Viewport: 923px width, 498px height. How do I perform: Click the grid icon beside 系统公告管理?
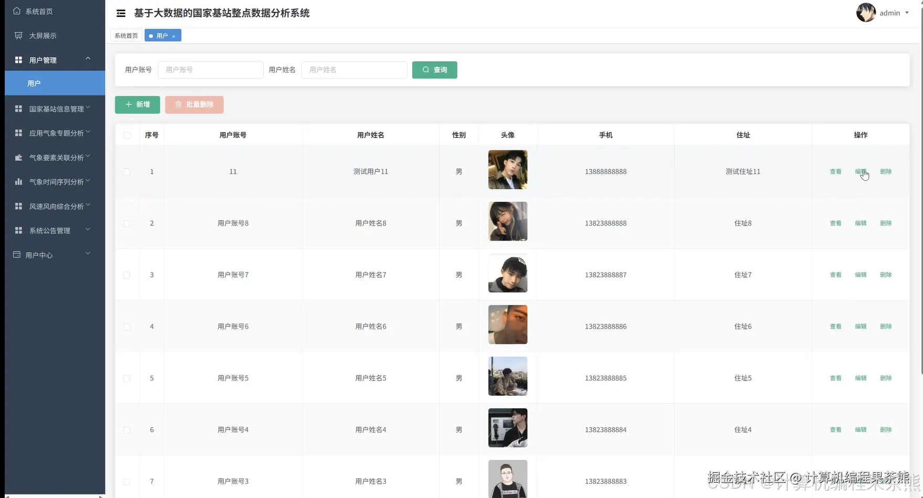pos(18,231)
